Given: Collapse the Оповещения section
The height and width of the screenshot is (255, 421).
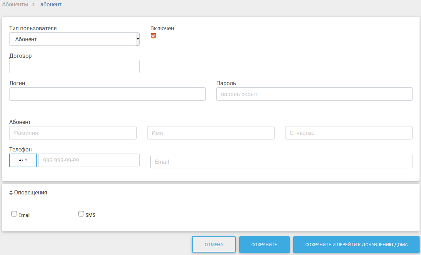Looking at the screenshot, I should (x=28, y=193).
